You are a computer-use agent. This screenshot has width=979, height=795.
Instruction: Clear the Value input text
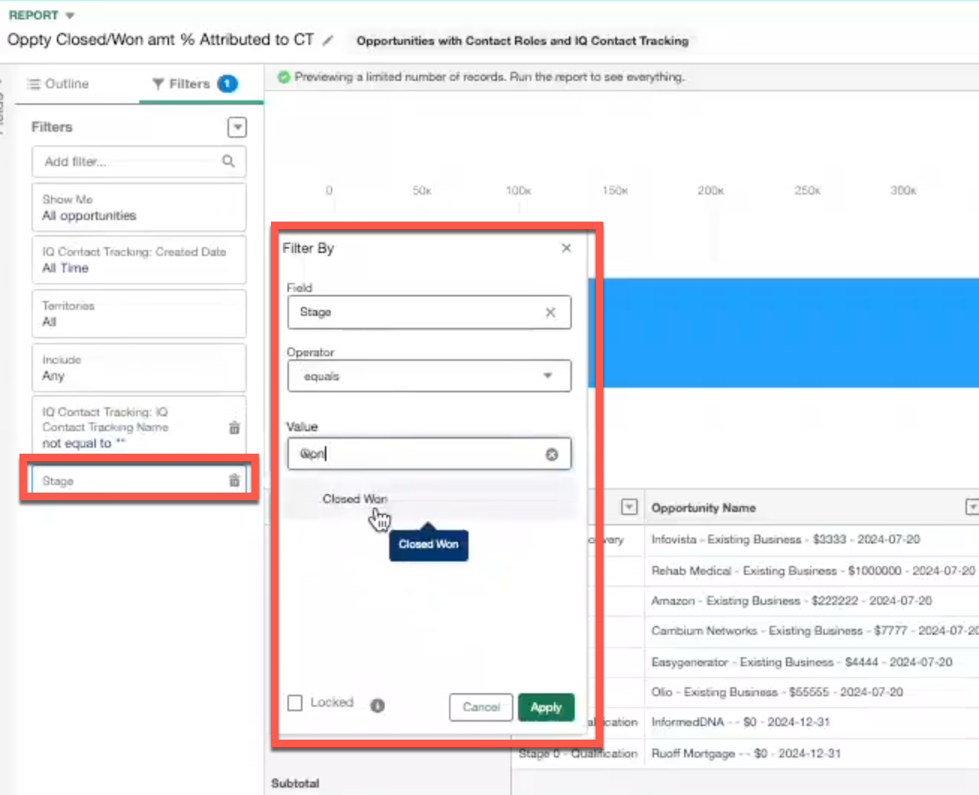coord(552,454)
